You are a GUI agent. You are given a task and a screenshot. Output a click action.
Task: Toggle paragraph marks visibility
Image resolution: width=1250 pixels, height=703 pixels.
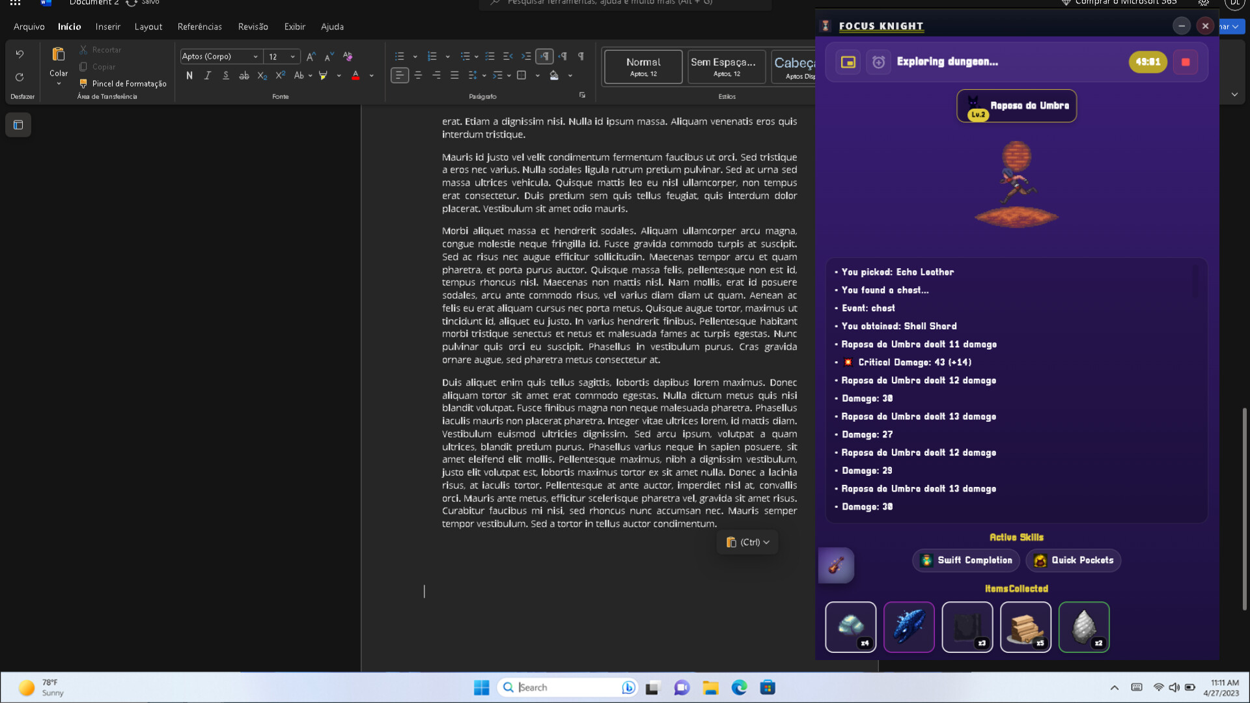click(581, 57)
